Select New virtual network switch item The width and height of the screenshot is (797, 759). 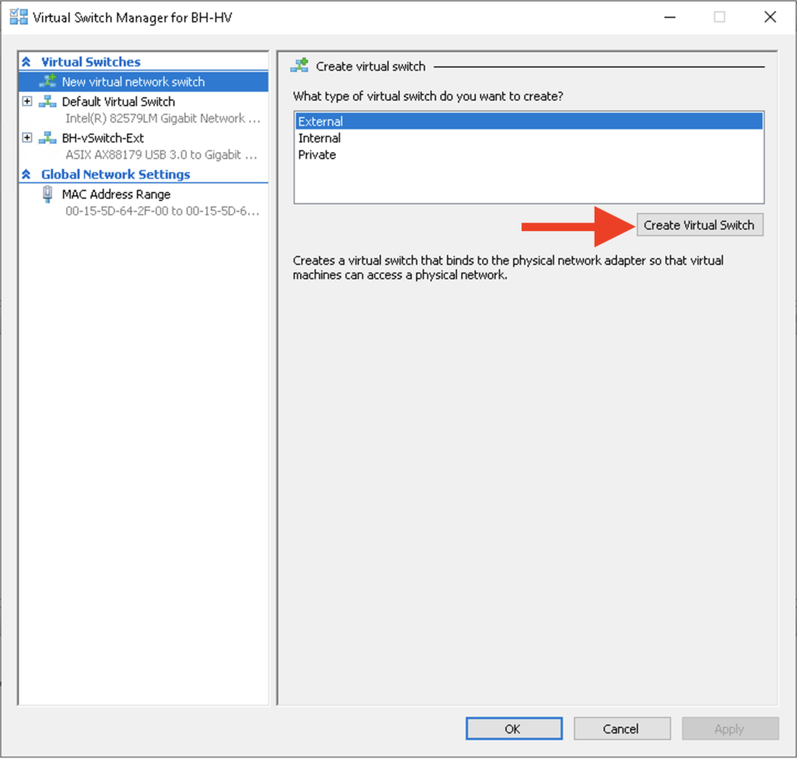point(143,82)
